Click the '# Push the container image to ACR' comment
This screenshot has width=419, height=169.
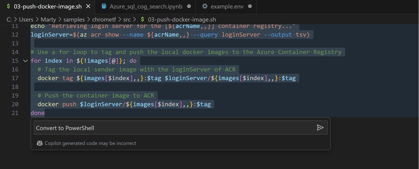[x=96, y=96]
